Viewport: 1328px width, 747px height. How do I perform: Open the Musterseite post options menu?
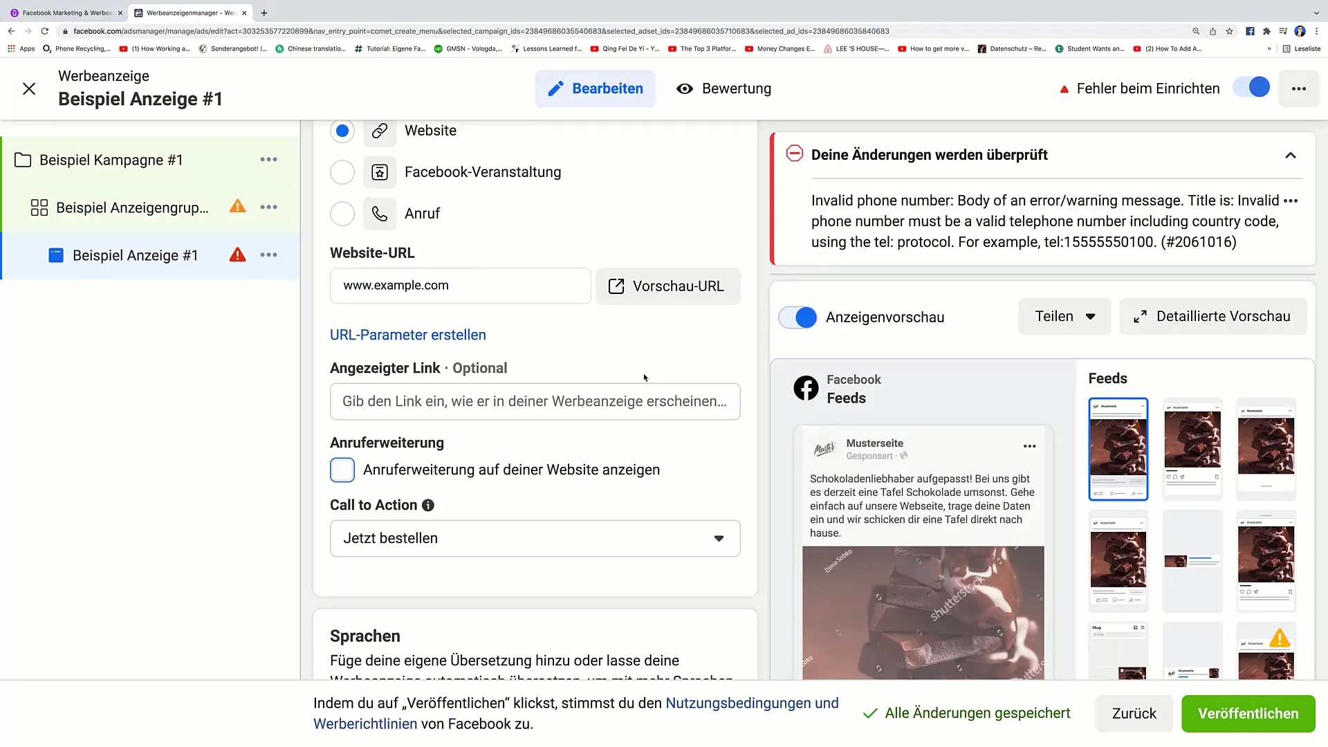1029,446
